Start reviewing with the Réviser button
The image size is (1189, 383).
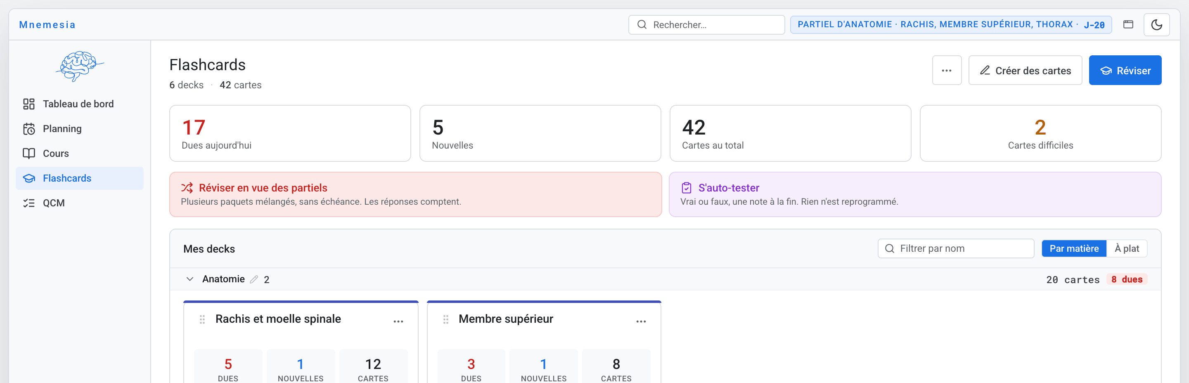click(1125, 71)
